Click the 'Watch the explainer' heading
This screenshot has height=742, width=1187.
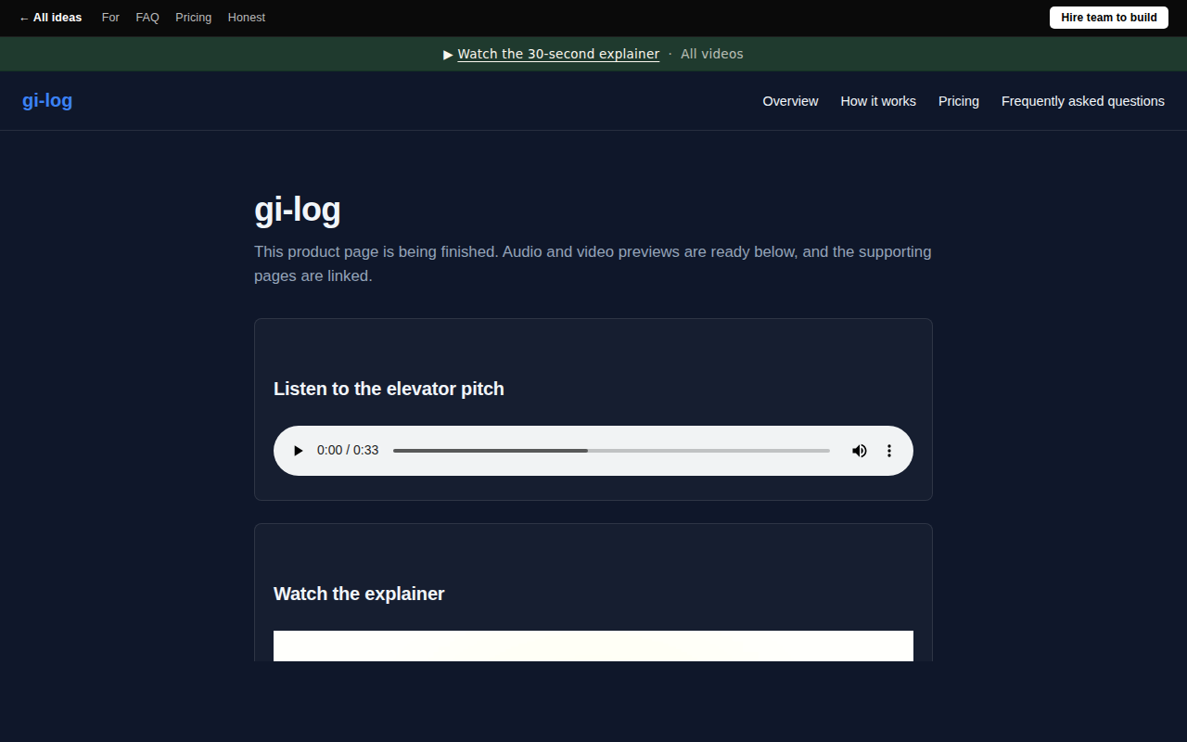pos(359,594)
